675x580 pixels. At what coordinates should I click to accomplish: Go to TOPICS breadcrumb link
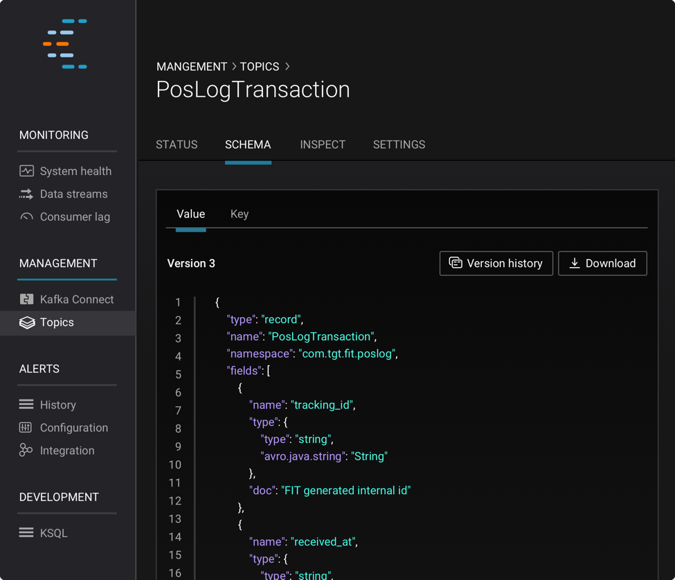(x=260, y=66)
